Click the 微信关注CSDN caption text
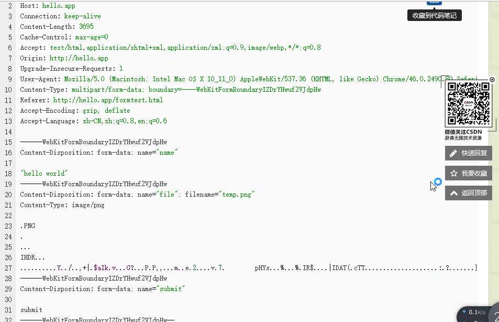The width and height of the screenshot is (499, 322). tap(463, 132)
